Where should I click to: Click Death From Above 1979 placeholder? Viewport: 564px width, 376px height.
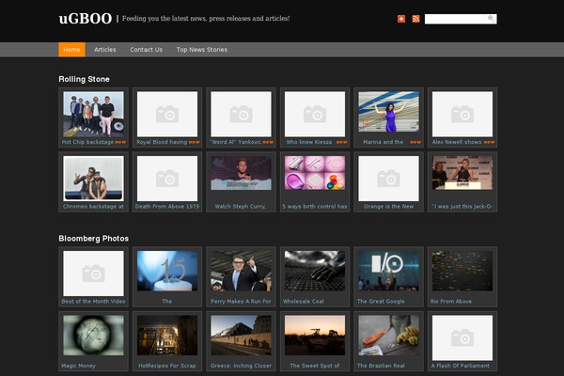coord(167,179)
